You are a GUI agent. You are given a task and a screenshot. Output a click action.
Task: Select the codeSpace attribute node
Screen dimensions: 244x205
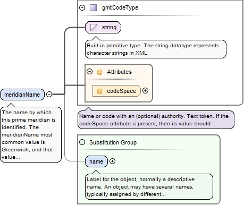coord(116,91)
